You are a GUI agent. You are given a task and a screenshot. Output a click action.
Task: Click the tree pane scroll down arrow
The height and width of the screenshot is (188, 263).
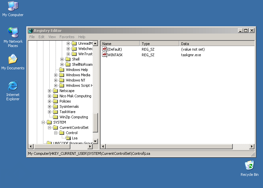pos(95,141)
